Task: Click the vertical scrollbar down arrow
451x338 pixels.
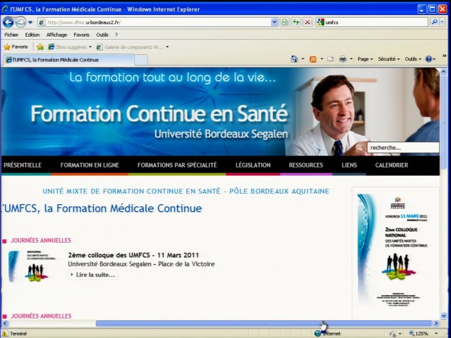Action: click(443, 316)
